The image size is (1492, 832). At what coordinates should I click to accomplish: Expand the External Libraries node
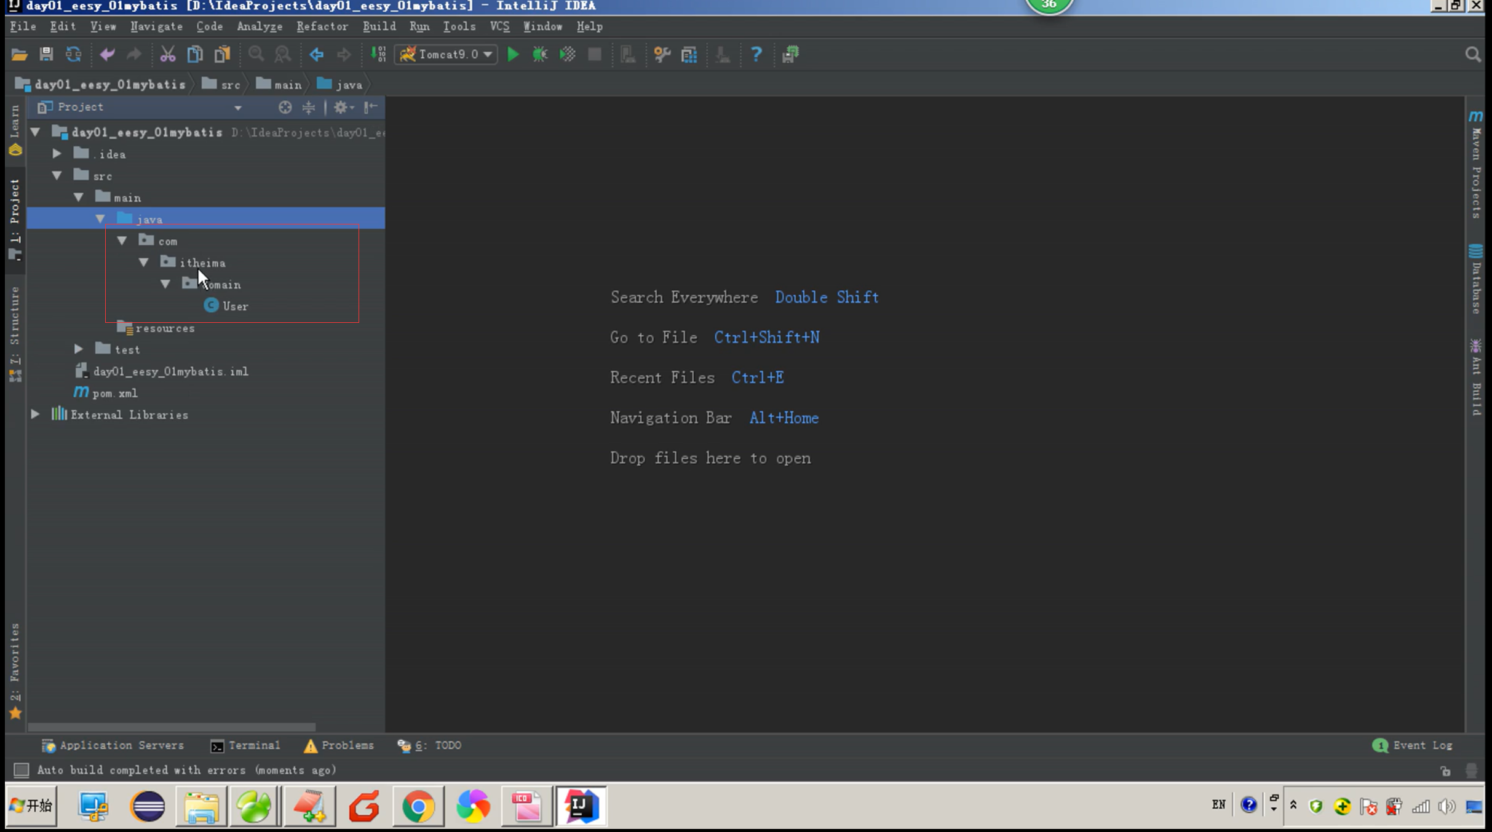[36, 414]
